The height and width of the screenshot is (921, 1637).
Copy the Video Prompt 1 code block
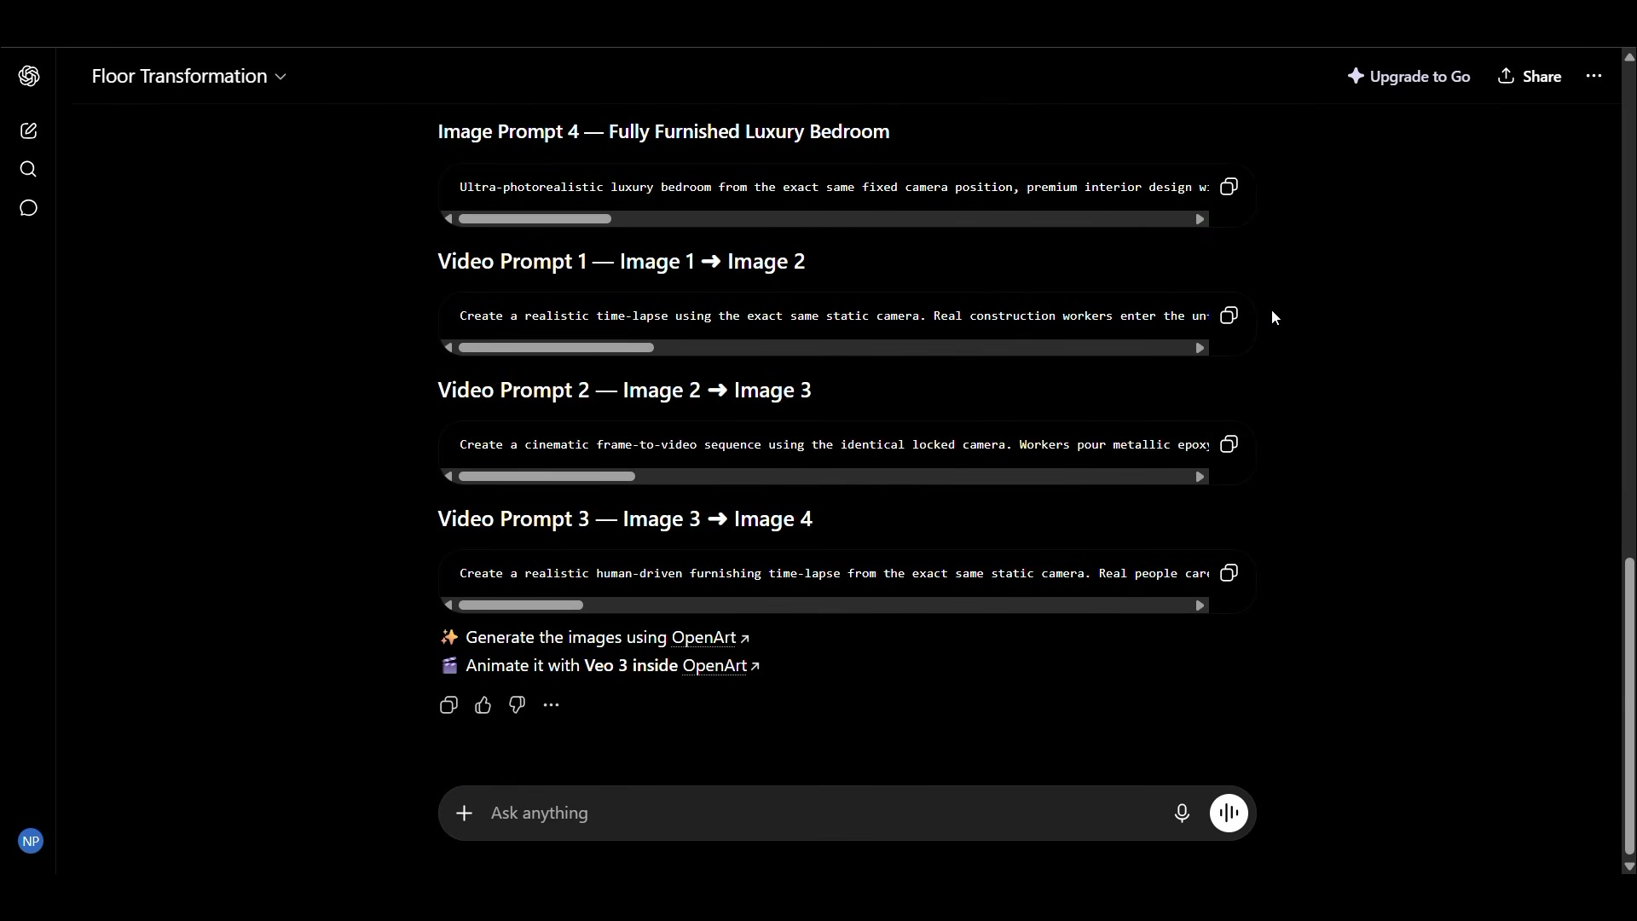coord(1229,316)
